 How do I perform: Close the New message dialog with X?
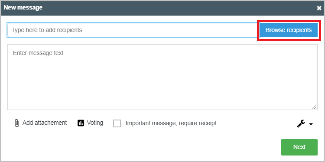click(319, 8)
